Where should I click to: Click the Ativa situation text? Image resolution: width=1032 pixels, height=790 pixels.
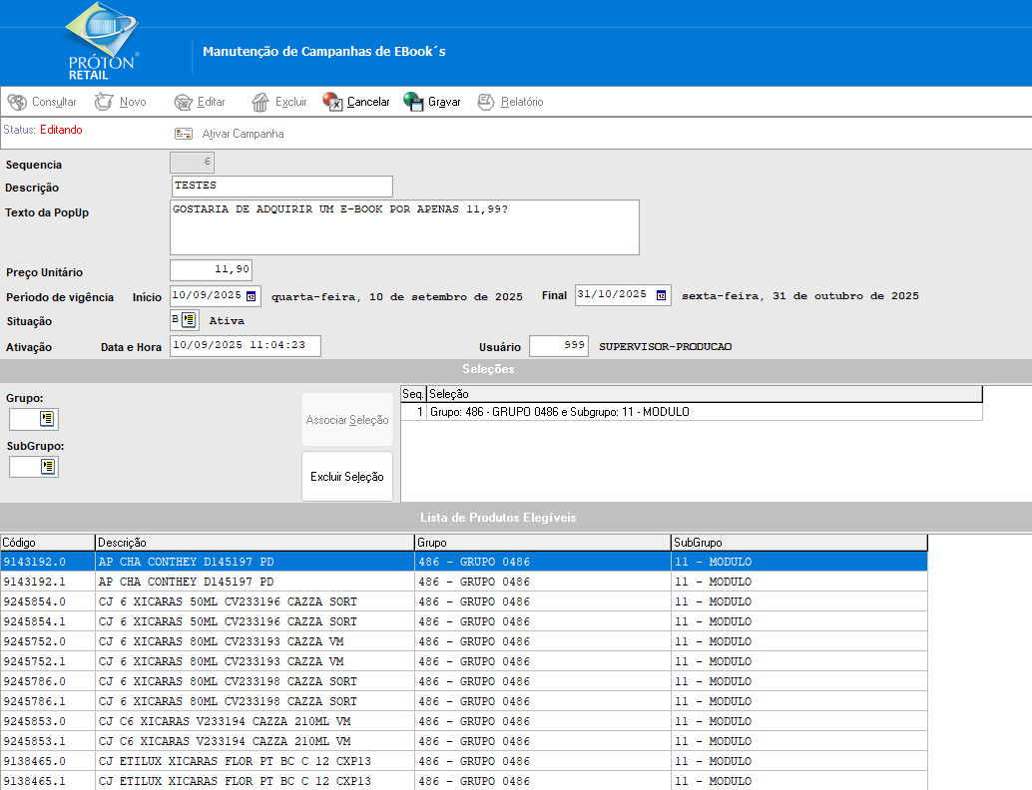click(x=227, y=321)
